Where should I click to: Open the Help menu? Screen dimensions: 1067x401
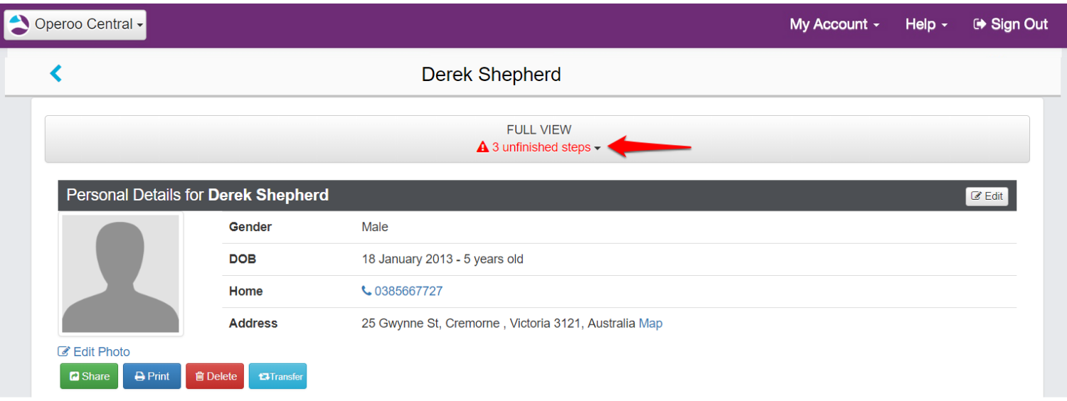(x=926, y=24)
